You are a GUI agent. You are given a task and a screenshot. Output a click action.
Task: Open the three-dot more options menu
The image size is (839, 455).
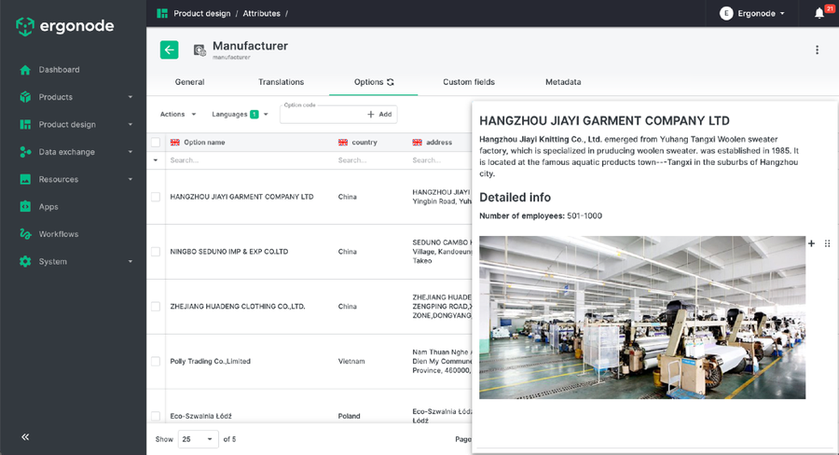coord(817,49)
